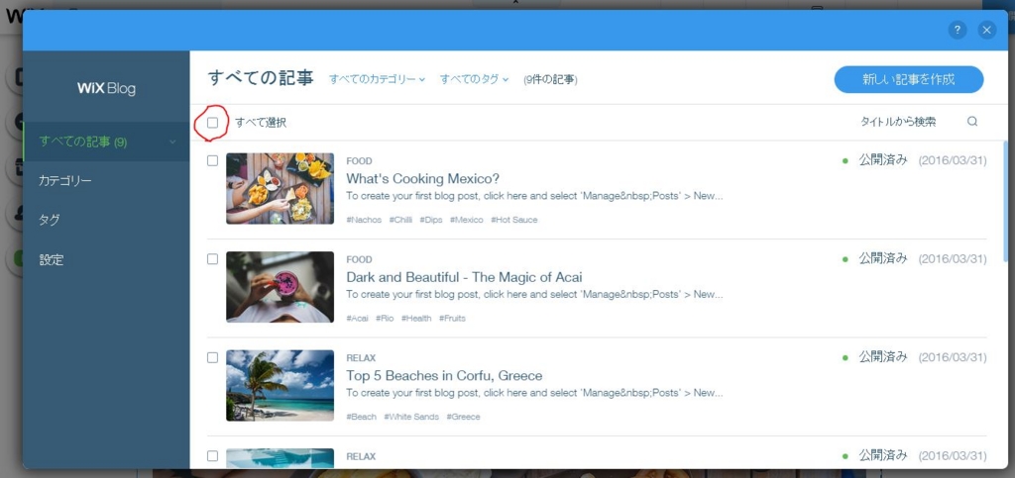
Task: Click the #Hot Sauce tag
Action: click(514, 220)
